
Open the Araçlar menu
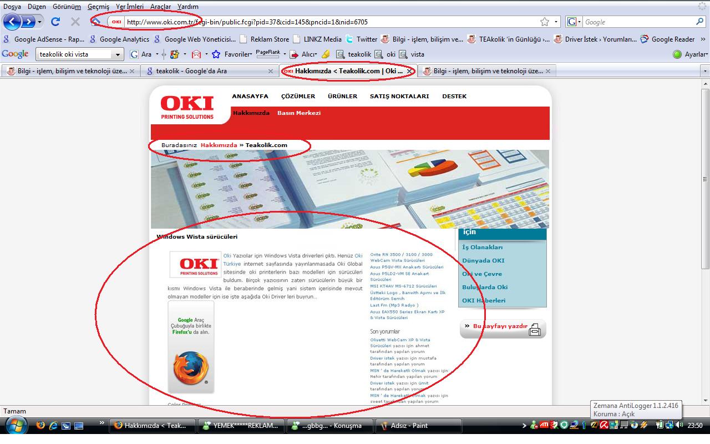(160, 7)
